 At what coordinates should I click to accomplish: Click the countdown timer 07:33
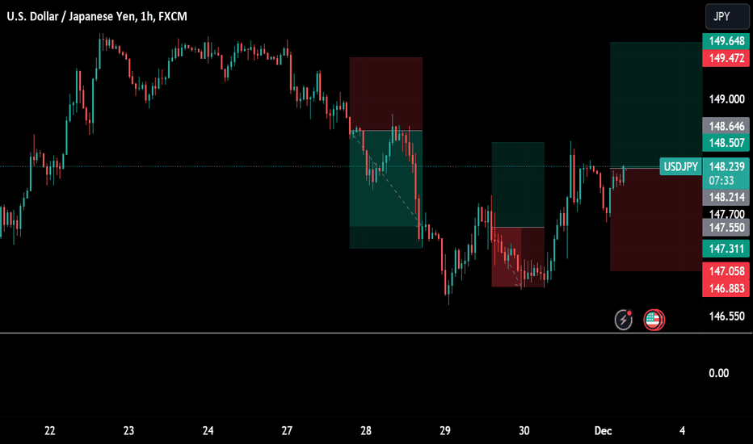[721, 181]
